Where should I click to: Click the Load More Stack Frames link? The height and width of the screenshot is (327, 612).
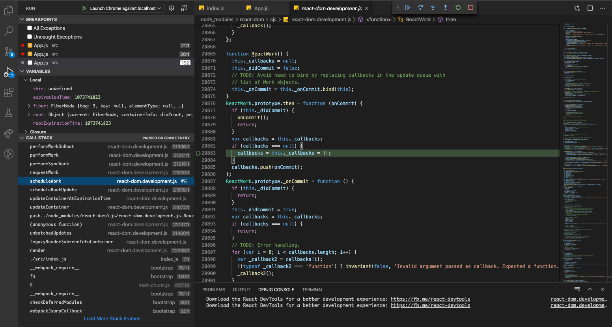(x=112, y=318)
